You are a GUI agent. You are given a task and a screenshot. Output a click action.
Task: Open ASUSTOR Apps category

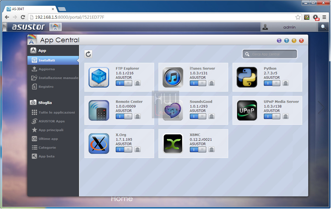[x=53, y=121]
